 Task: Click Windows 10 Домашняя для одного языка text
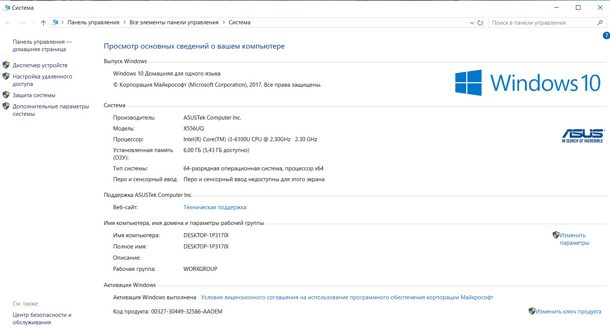click(167, 74)
